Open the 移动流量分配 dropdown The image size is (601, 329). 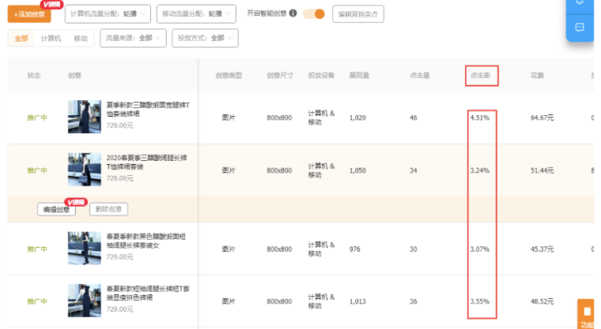pos(196,13)
